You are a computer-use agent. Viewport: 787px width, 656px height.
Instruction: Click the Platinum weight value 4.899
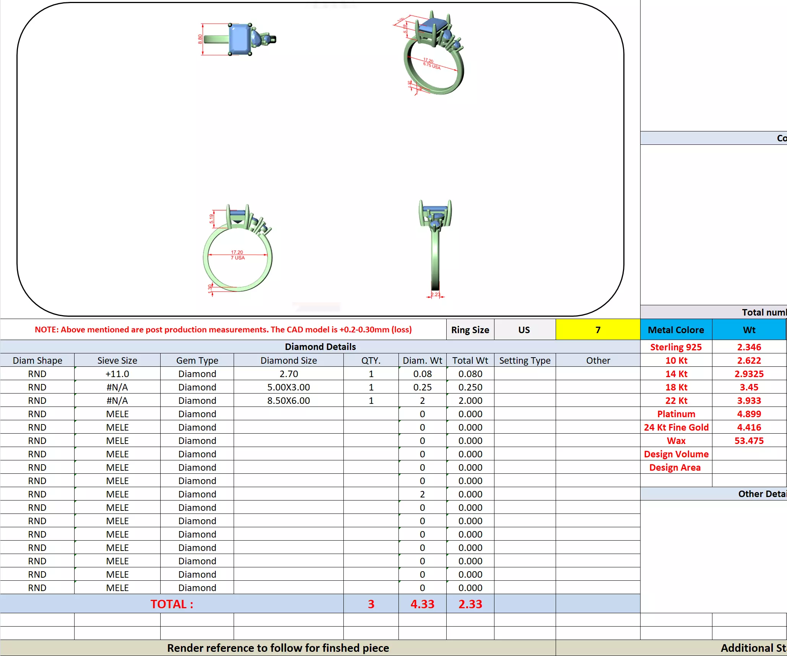[748, 414]
